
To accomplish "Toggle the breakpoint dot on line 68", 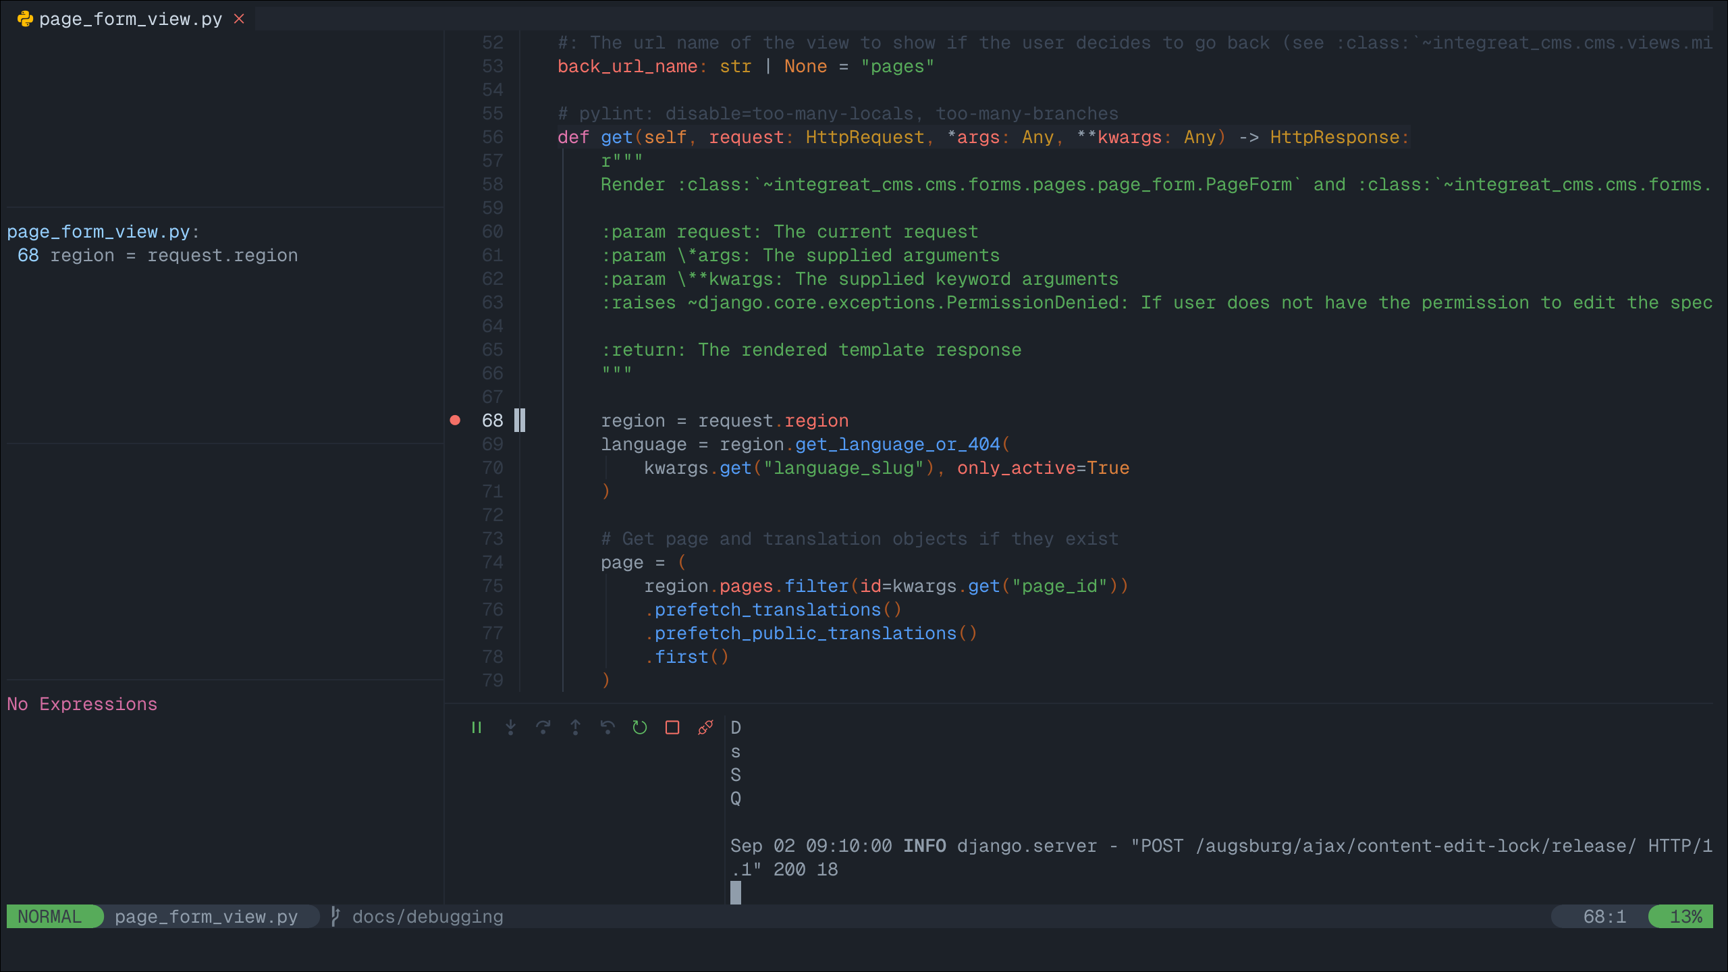I will point(455,421).
